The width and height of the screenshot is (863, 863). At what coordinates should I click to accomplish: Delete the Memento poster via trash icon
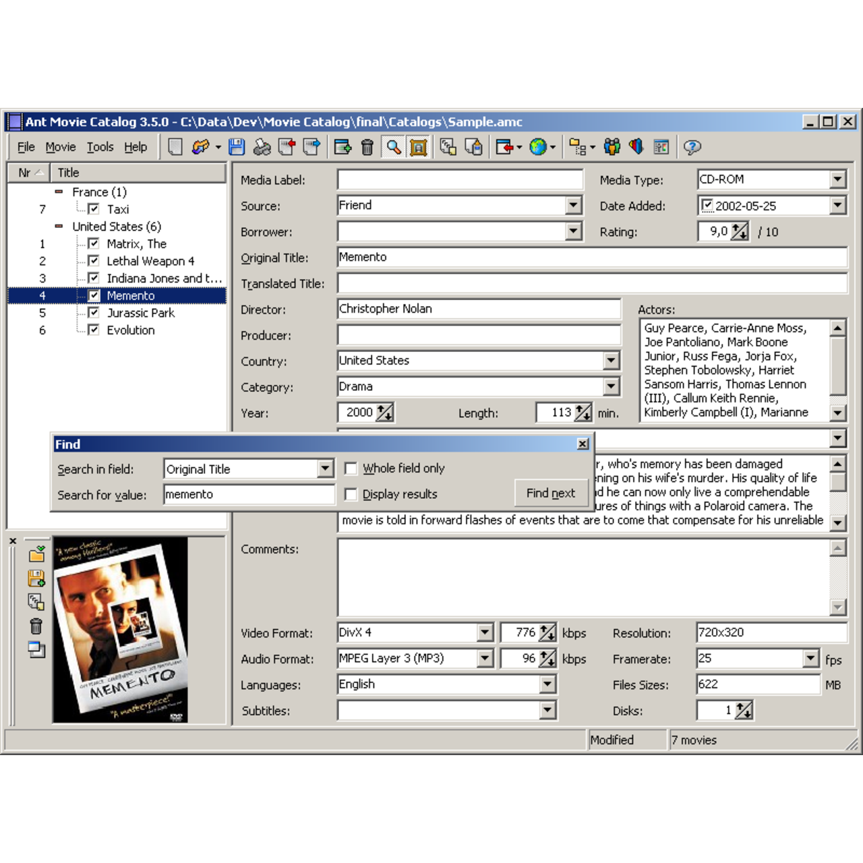tap(35, 626)
